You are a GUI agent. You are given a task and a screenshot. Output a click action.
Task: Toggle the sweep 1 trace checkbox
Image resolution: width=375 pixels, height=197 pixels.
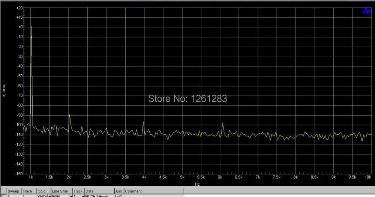point(4,196)
